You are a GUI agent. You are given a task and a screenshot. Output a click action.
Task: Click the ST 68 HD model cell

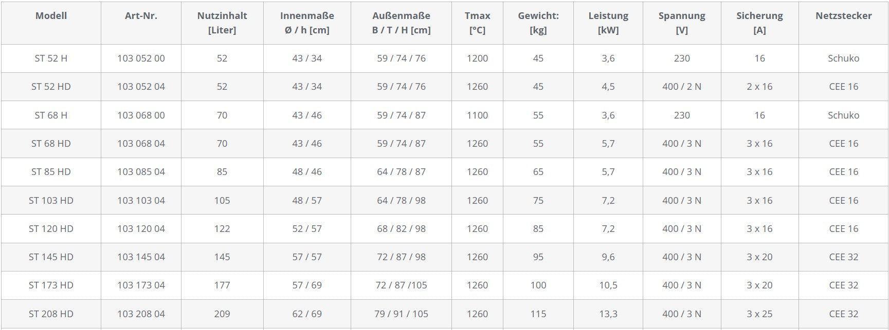51,144
